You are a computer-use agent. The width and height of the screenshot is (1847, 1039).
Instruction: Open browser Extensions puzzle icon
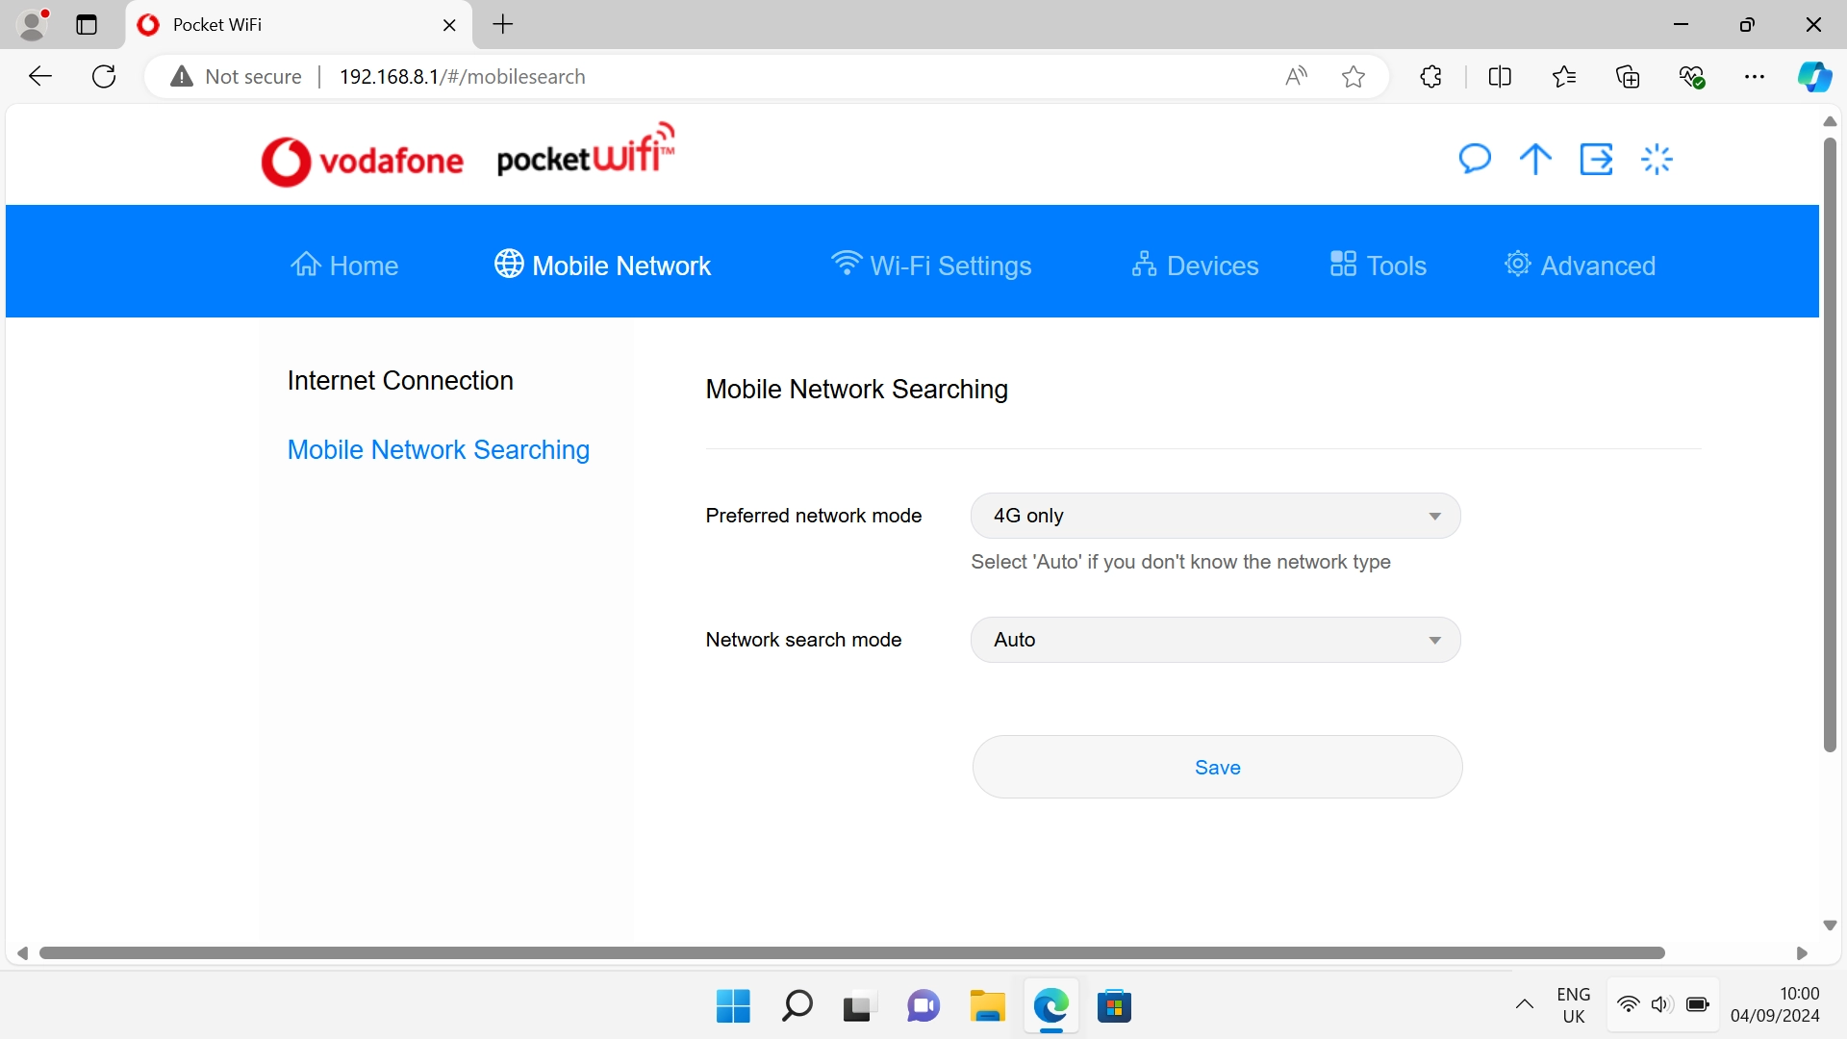(1430, 77)
